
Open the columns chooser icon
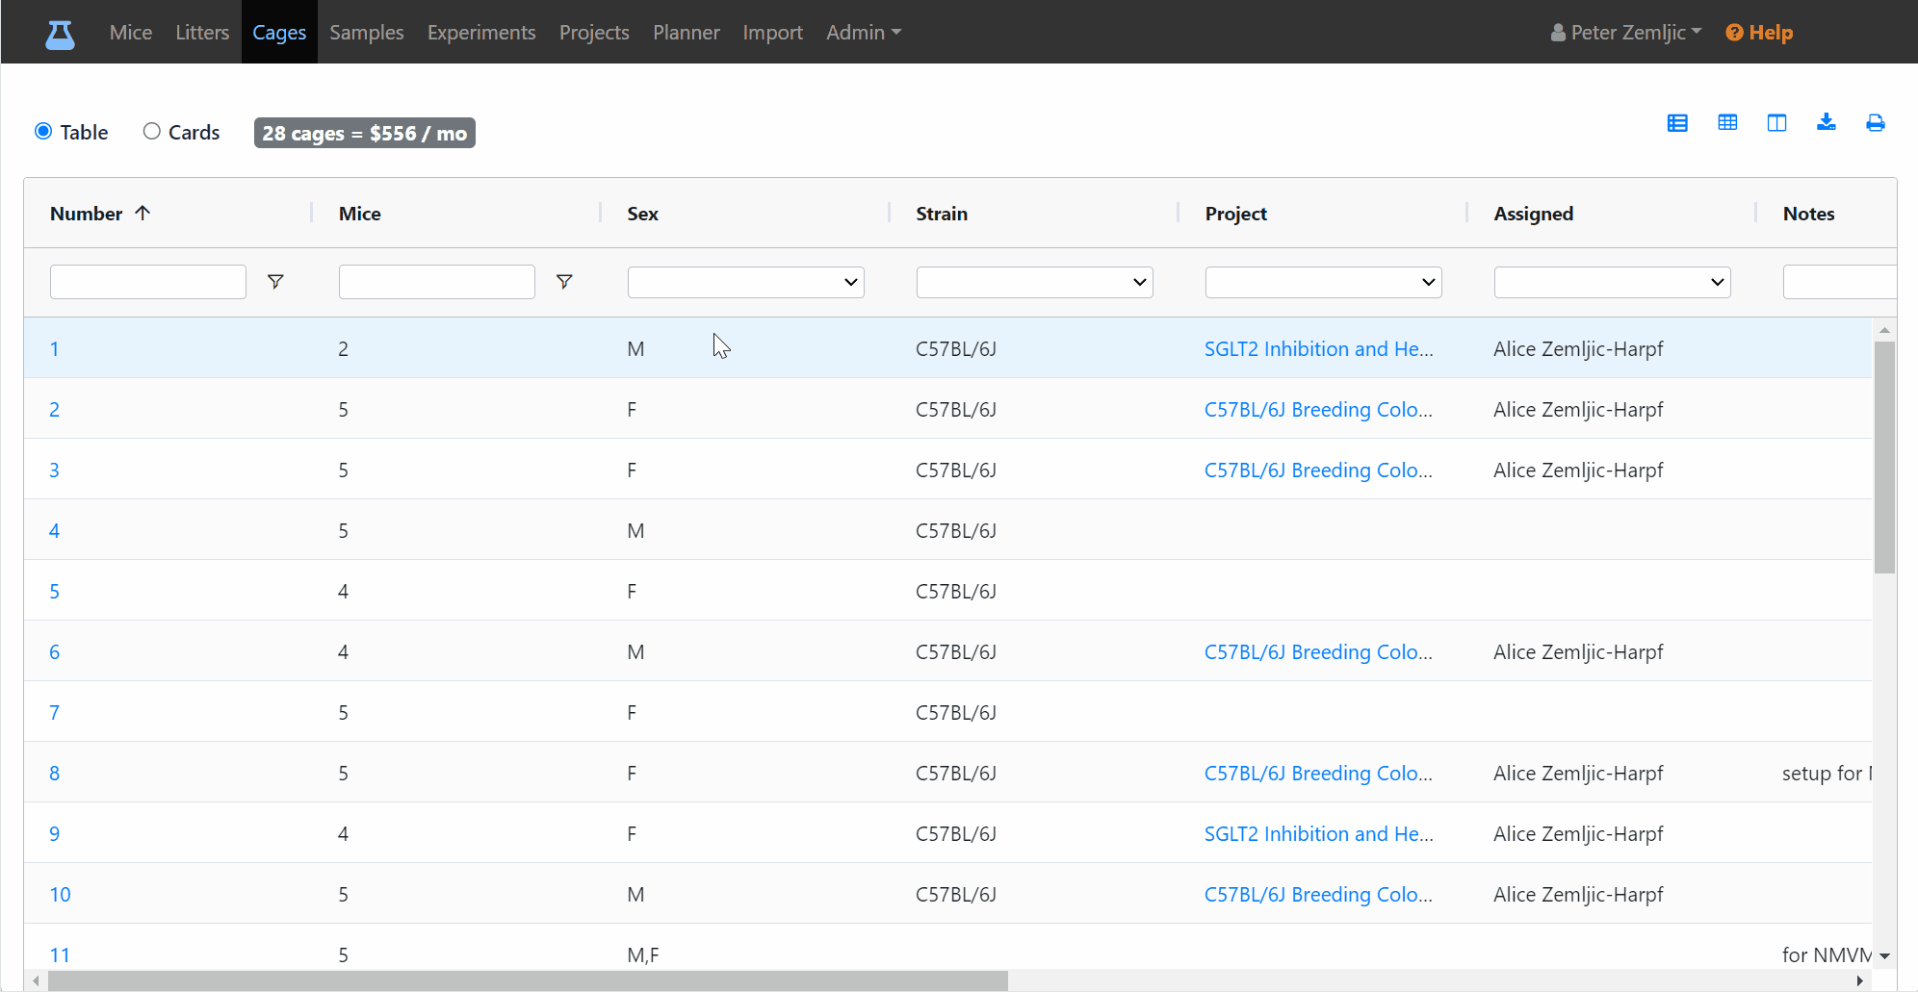(x=1776, y=123)
